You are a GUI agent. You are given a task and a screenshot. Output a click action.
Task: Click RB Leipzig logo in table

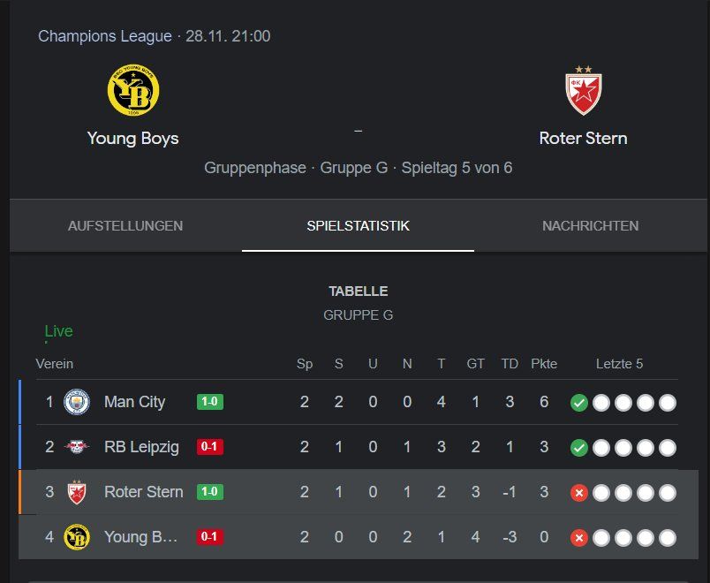pyautogui.click(x=77, y=447)
